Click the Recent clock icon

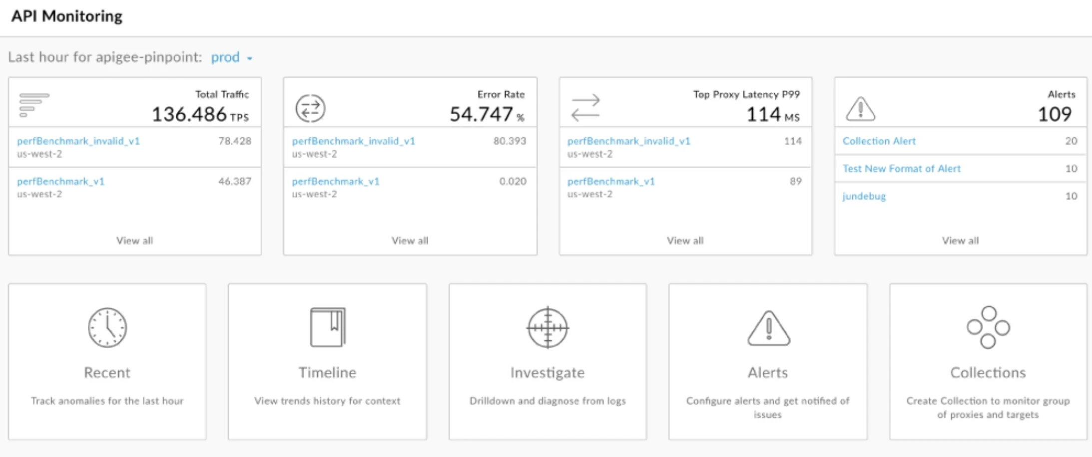point(107,327)
